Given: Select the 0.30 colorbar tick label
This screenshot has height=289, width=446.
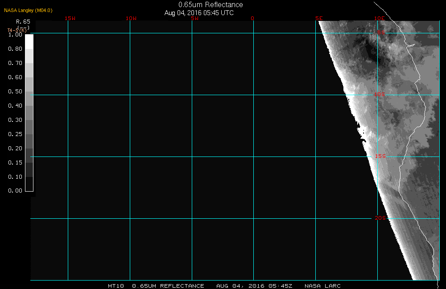Looking at the screenshot, I should click(x=15, y=120).
